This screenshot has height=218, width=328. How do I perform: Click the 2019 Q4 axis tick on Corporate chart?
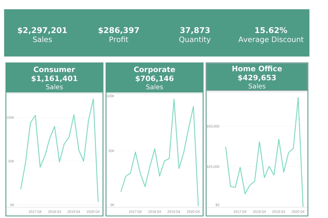[174, 212]
